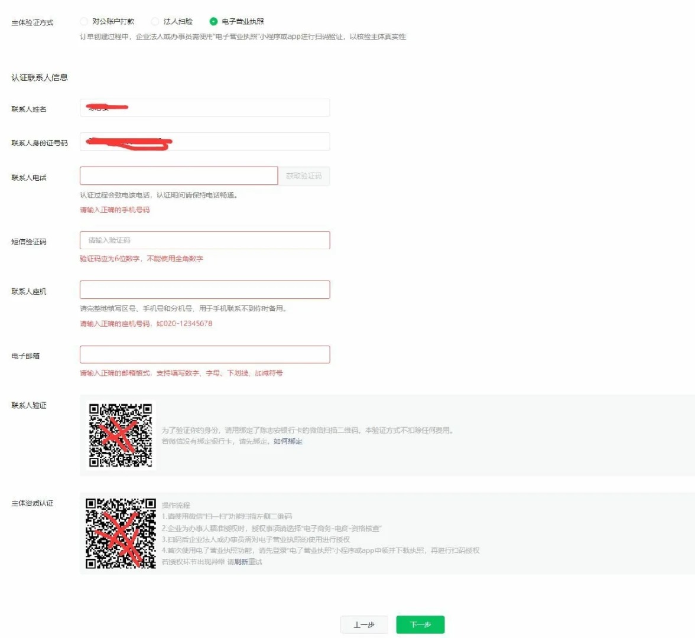Focus the 联系人座机 landline input

coord(204,290)
